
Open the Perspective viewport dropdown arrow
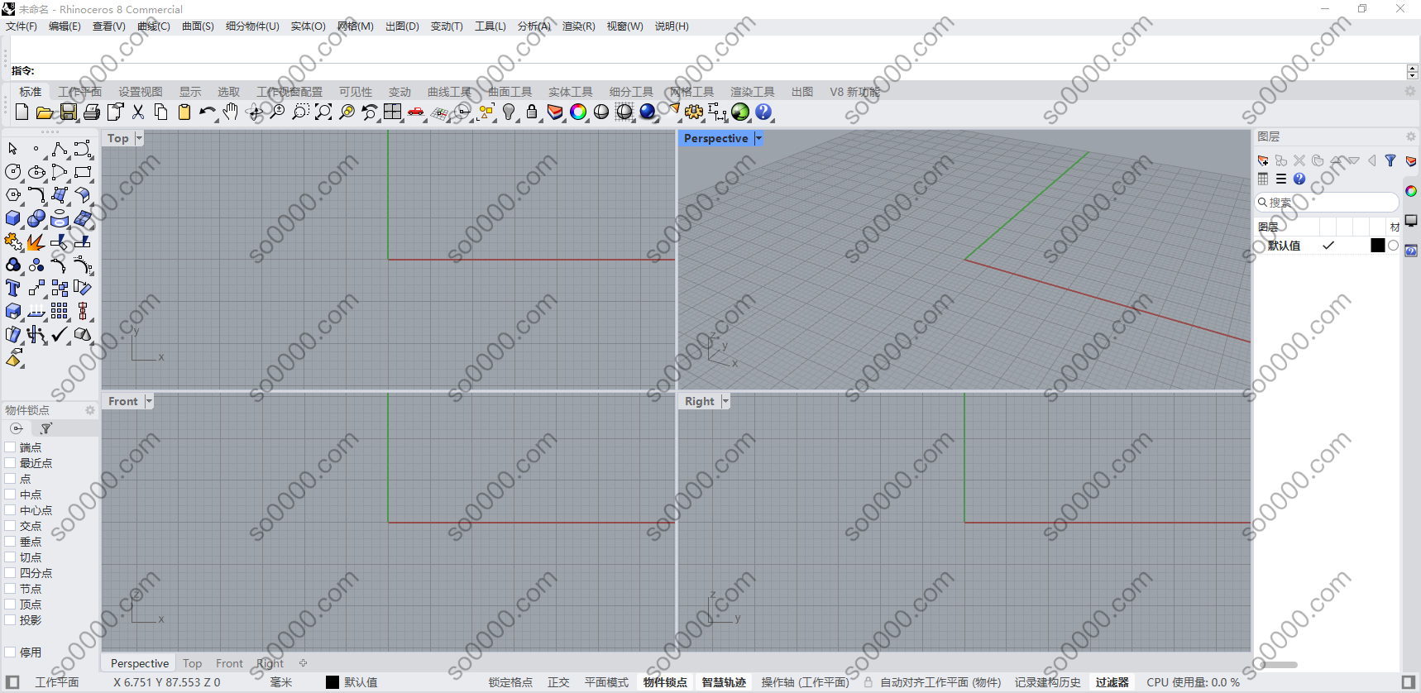[x=758, y=138]
